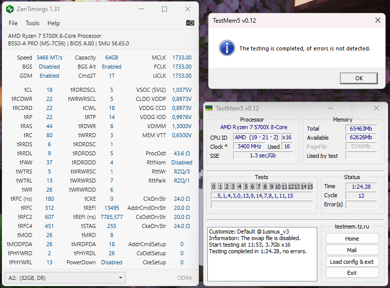Click the Time value 1:24.28

pos(361,187)
